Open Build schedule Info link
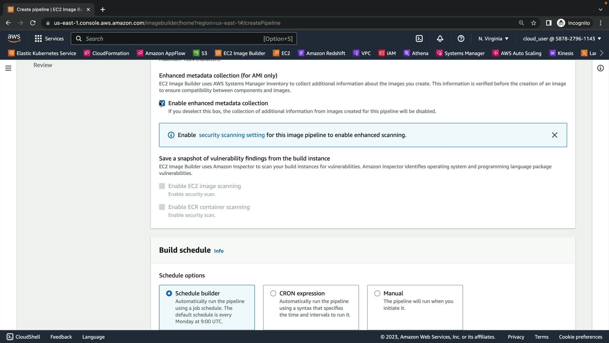The image size is (609, 343). 219,251
